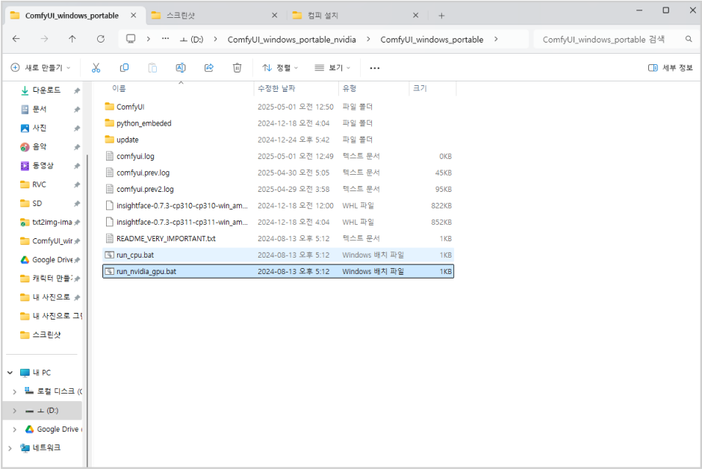Screen dimensions: 702x469
Task: Select the python_embeded folder
Action: [278, 123]
